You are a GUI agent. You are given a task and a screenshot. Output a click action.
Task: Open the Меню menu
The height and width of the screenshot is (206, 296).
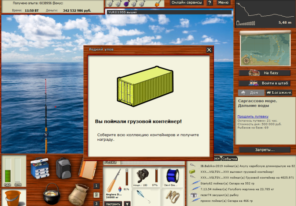(223, 3)
